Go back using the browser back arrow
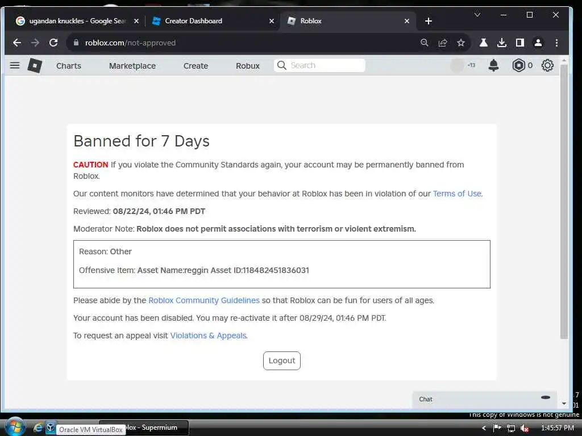This screenshot has height=436, width=582. point(16,43)
